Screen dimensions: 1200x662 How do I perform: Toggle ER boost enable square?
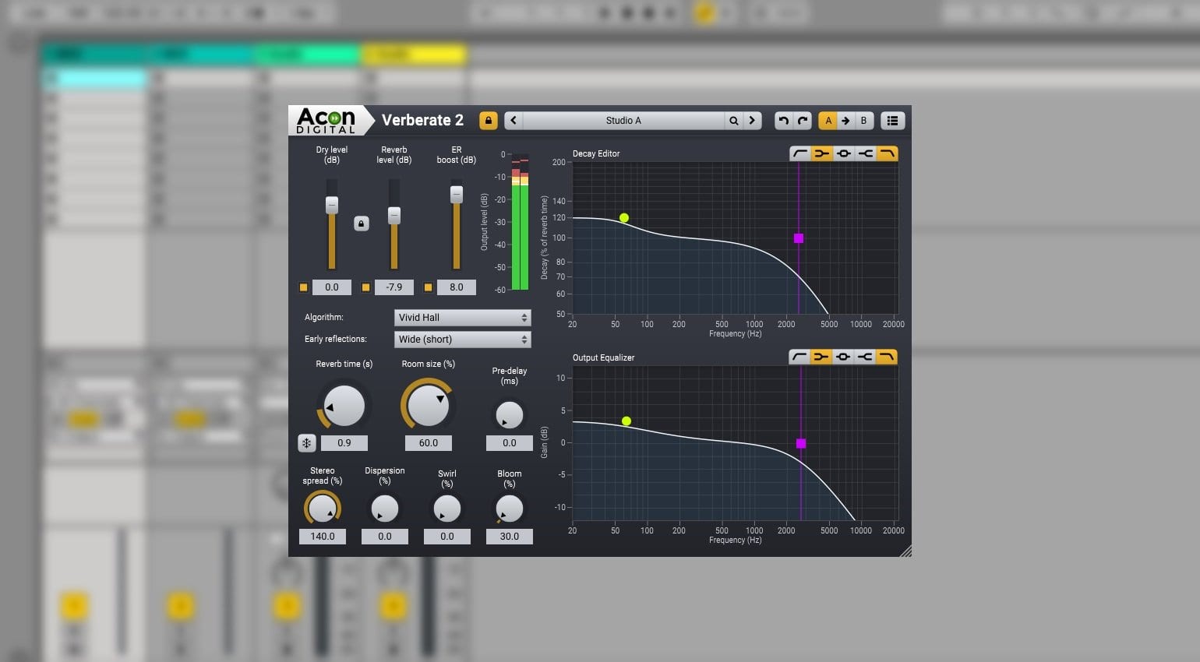click(428, 287)
